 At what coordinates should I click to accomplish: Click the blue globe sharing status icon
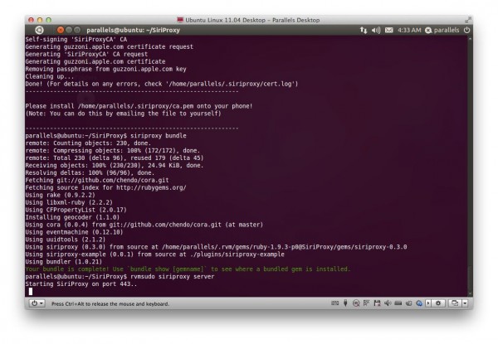click(x=419, y=303)
